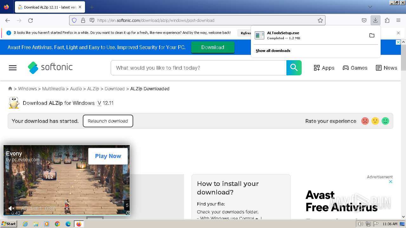Open the Apps section
The image size is (406, 228).
324,68
